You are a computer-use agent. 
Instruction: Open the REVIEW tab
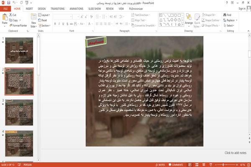pyautogui.click(x=110, y=9)
